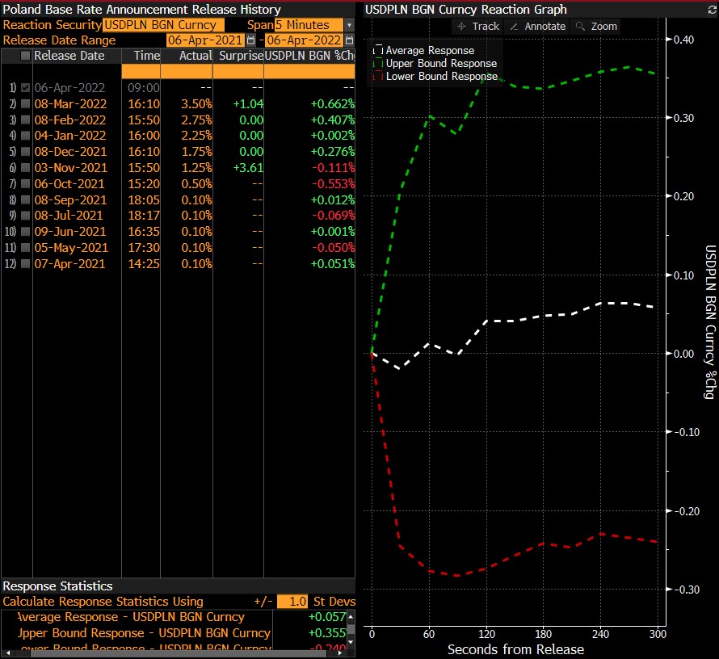Click the graph refresh icon in top-right corner
Screen dimensions: 719x659
click(712, 10)
